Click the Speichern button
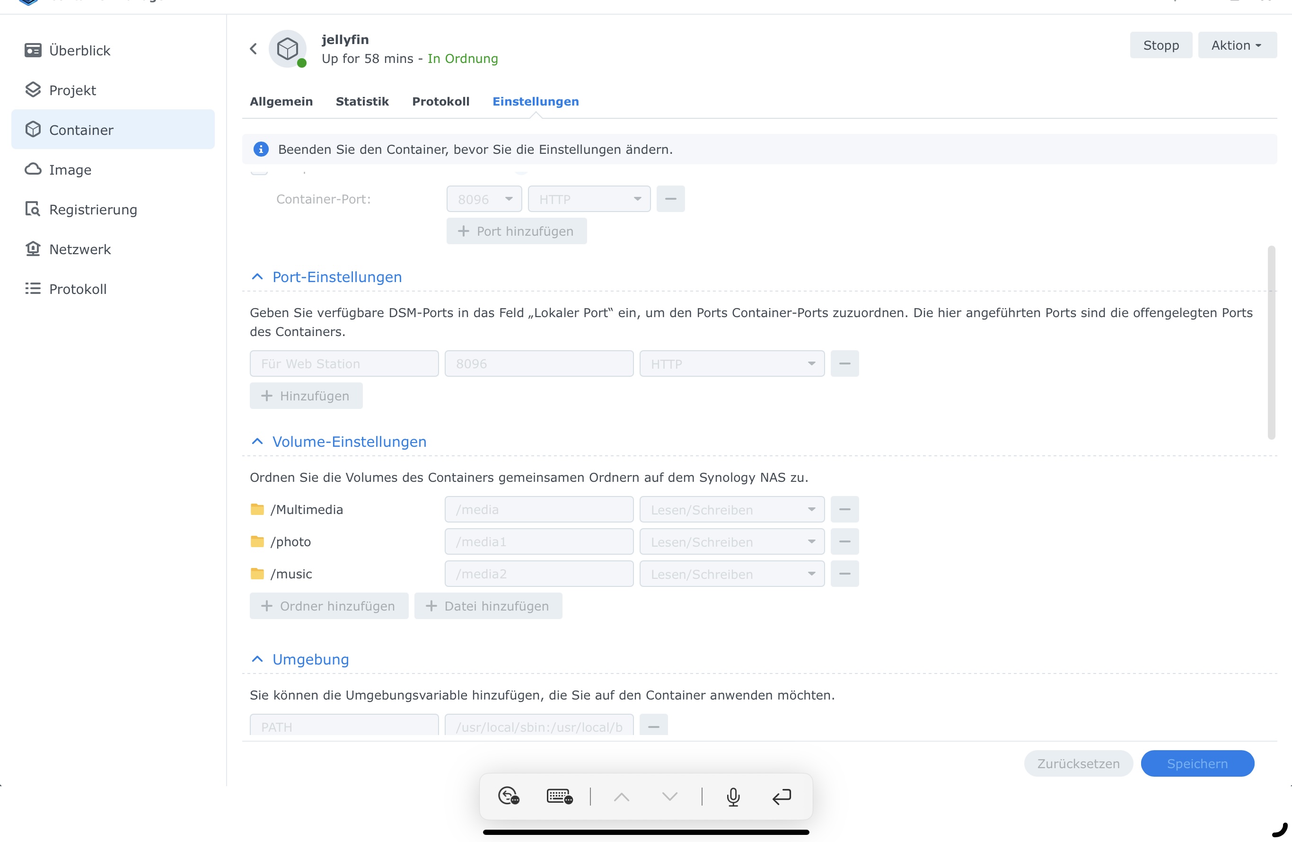Image resolution: width=1292 pixels, height=842 pixels. tap(1197, 763)
